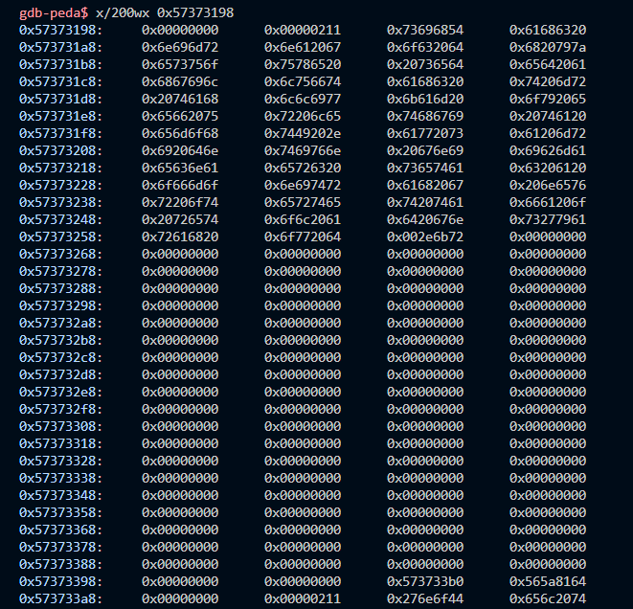Select value 0x6e612067
Screen dimensions: 633x609
(303, 47)
